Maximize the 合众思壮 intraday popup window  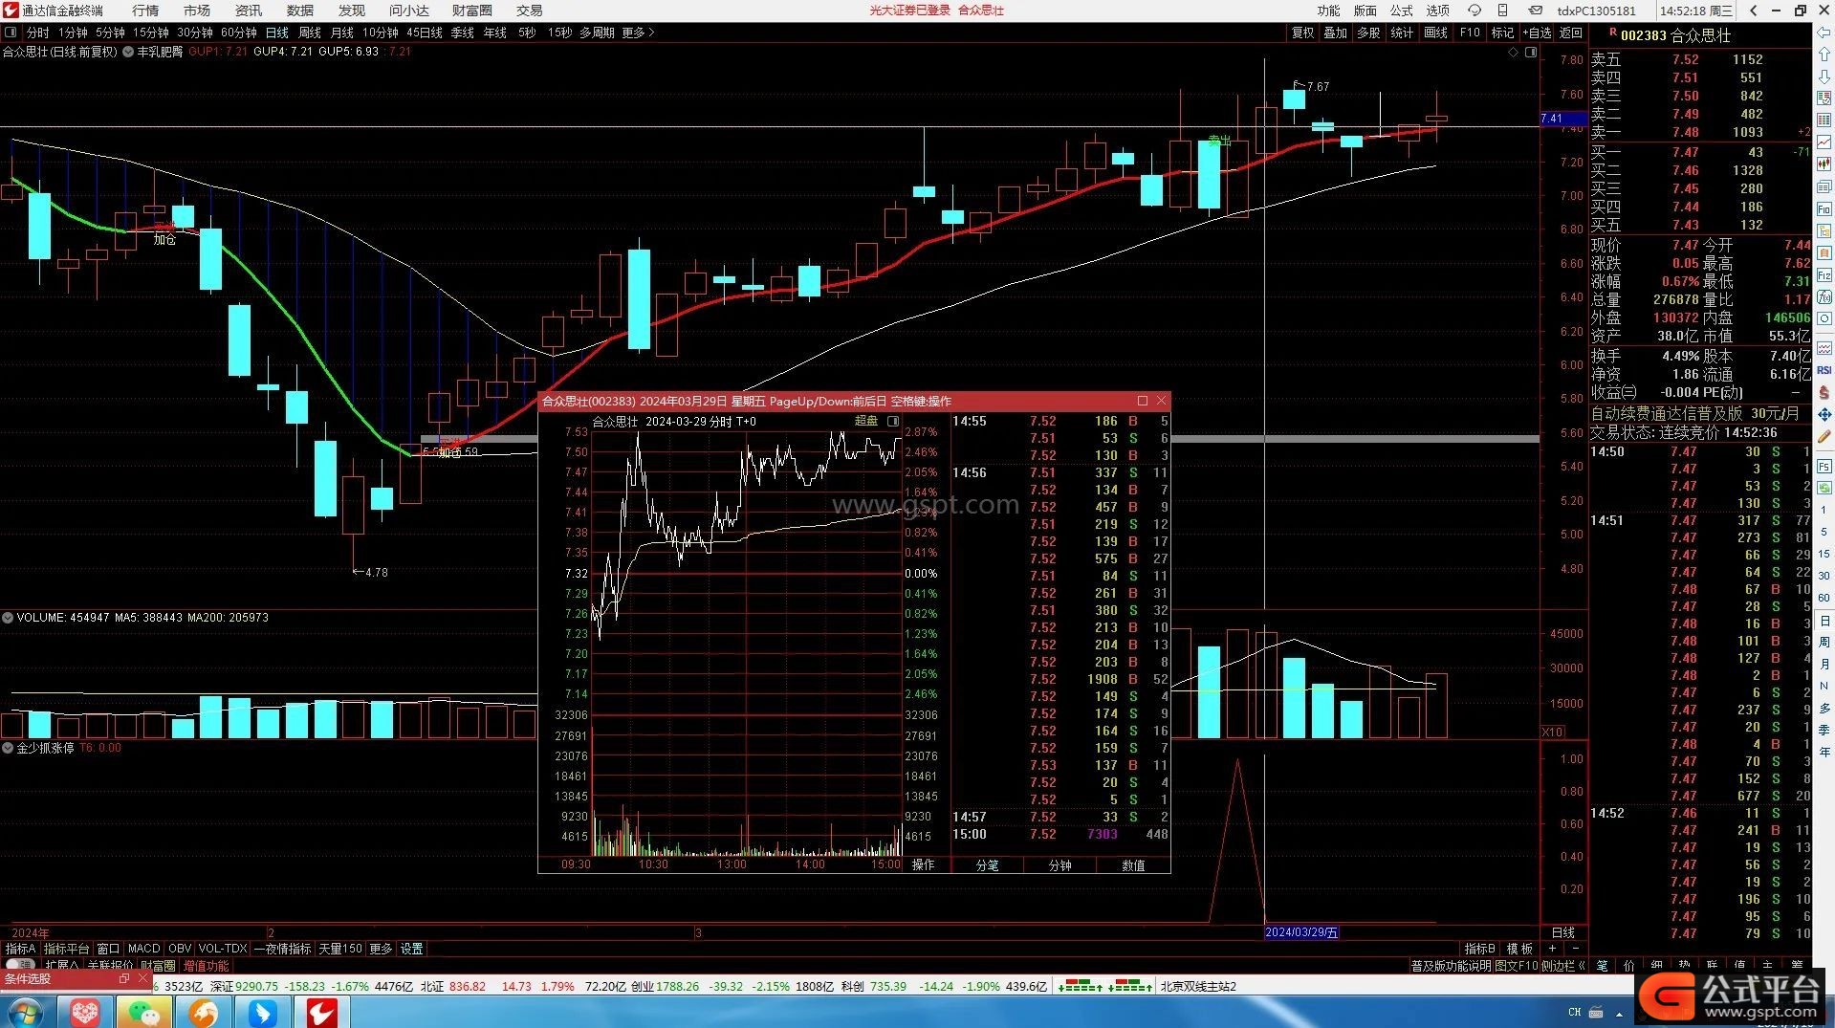pos(1142,401)
